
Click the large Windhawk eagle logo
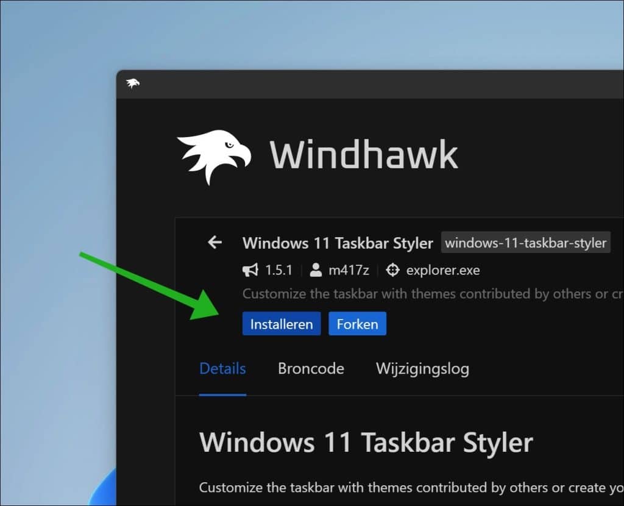click(x=213, y=156)
